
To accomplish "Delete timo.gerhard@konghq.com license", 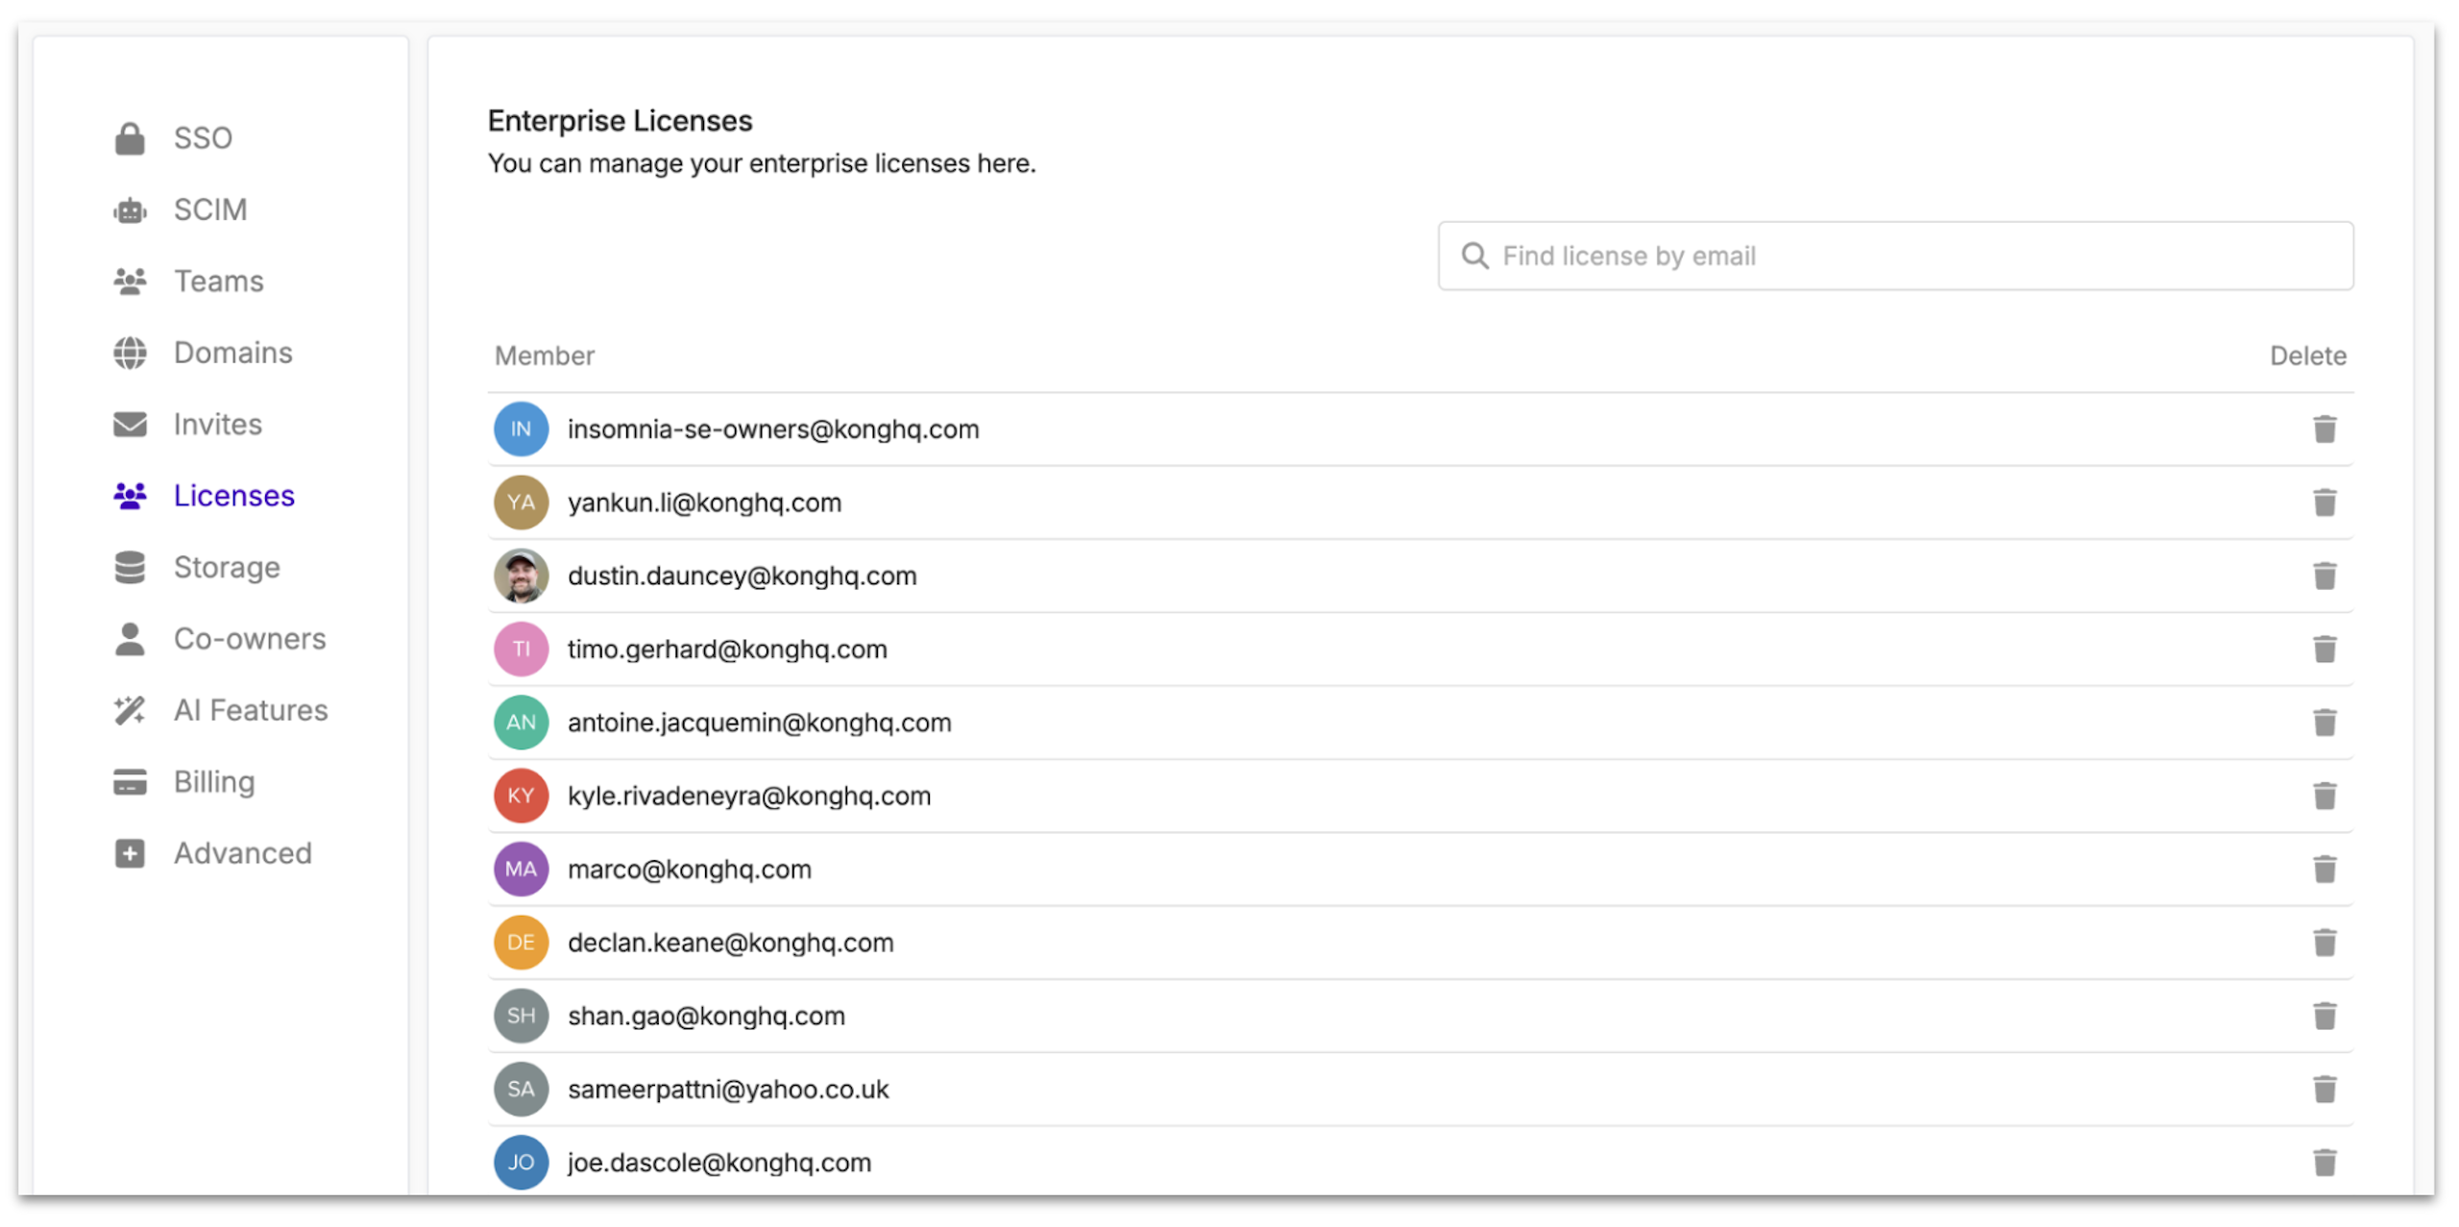I will tap(2324, 650).
